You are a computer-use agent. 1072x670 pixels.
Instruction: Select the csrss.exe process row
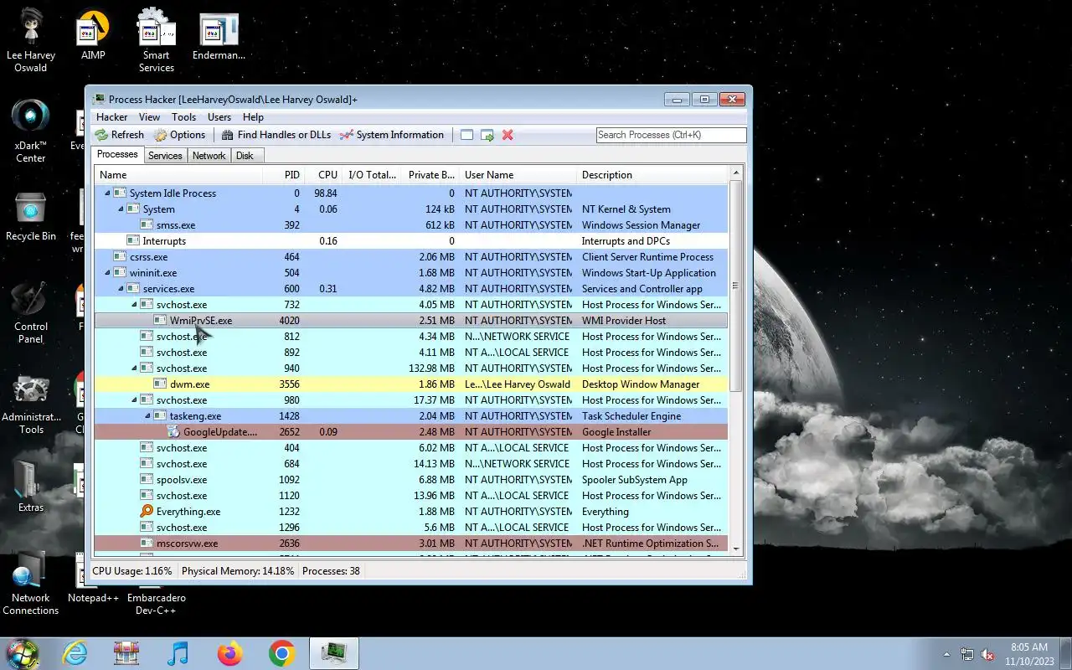(411, 257)
